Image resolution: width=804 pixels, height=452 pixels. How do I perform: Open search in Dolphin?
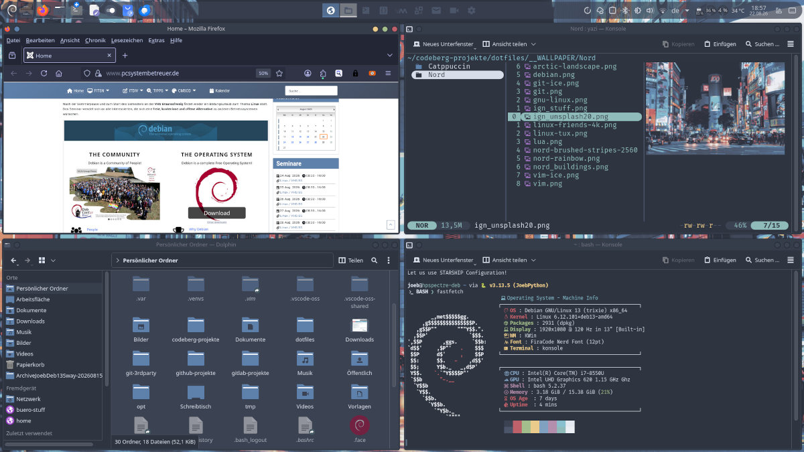(375, 260)
